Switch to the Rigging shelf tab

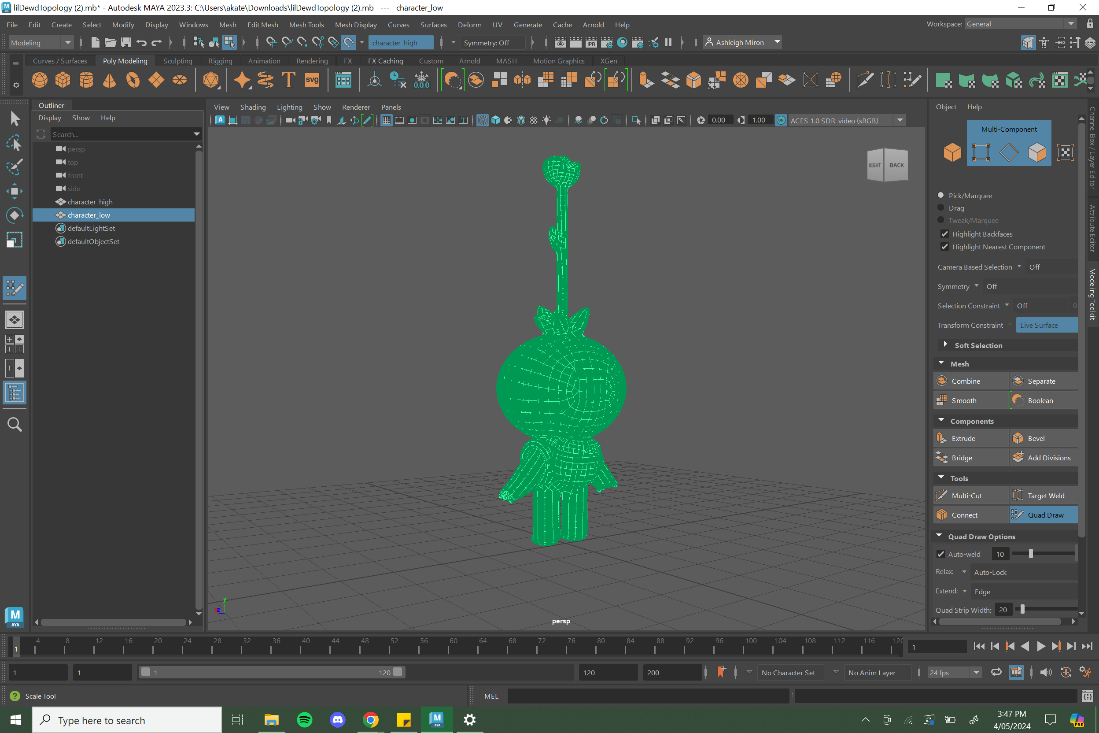click(220, 61)
